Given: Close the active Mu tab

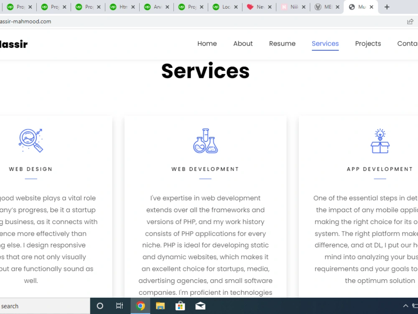Looking at the screenshot, I should [x=371, y=7].
